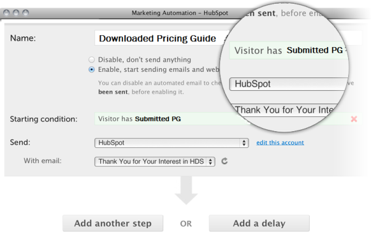The height and width of the screenshot is (240, 371).
Task: Click the magnified 'Thank You for Your Inte' selector
Action: click(x=284, y=110)
